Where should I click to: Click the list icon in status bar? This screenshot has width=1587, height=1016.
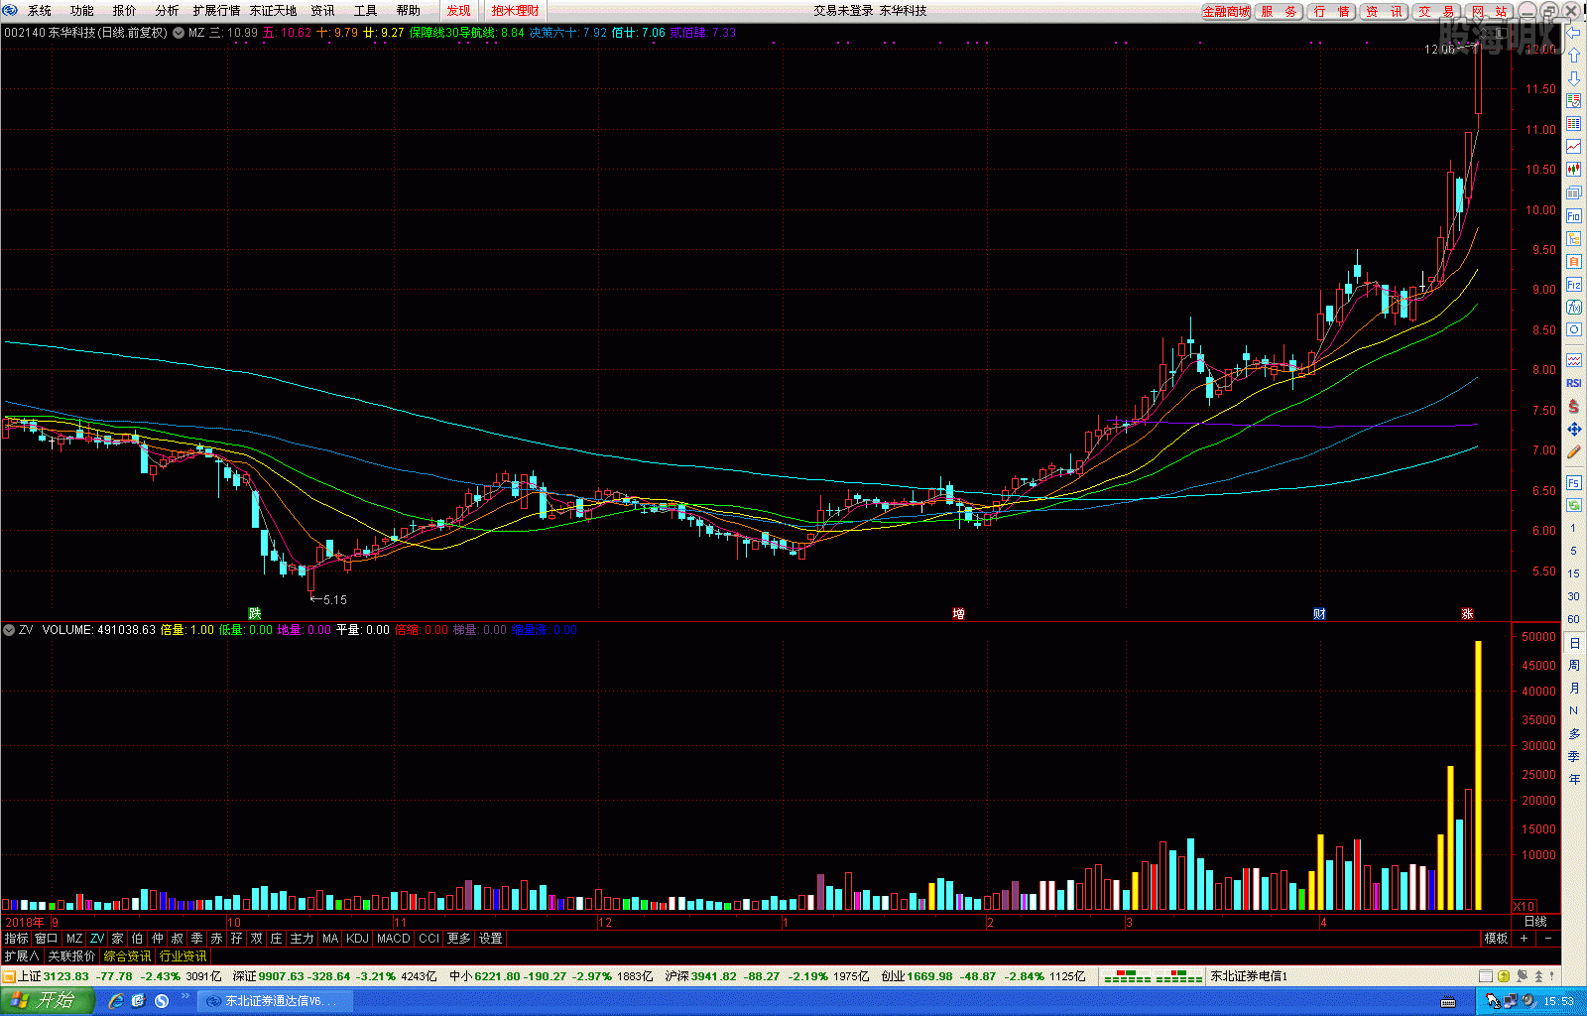tap(1486, 976)
